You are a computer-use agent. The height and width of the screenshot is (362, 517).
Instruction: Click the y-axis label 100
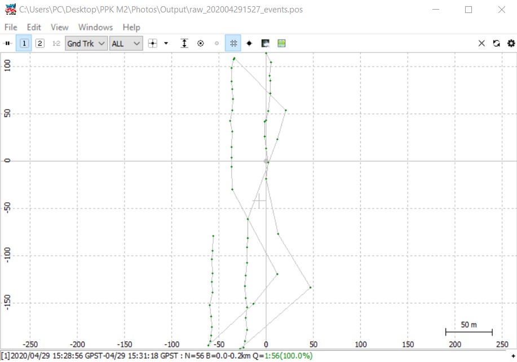[7, 66]
